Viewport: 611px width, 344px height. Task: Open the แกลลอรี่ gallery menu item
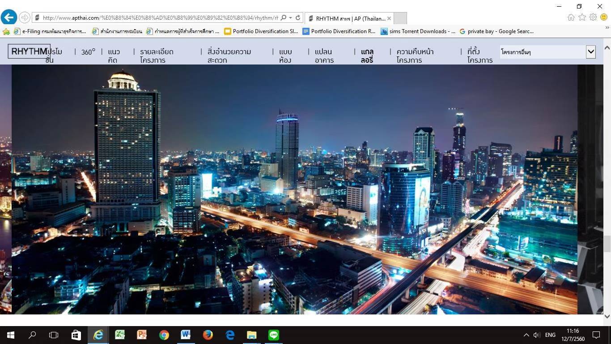coord(367,56)
